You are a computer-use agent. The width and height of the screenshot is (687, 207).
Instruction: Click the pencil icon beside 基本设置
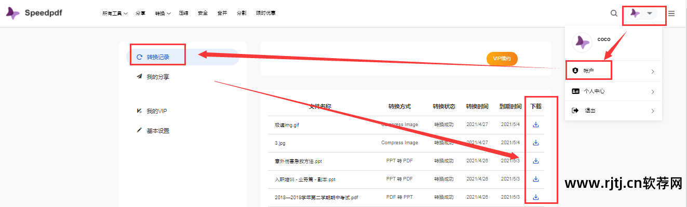click(x=139, y=131)
